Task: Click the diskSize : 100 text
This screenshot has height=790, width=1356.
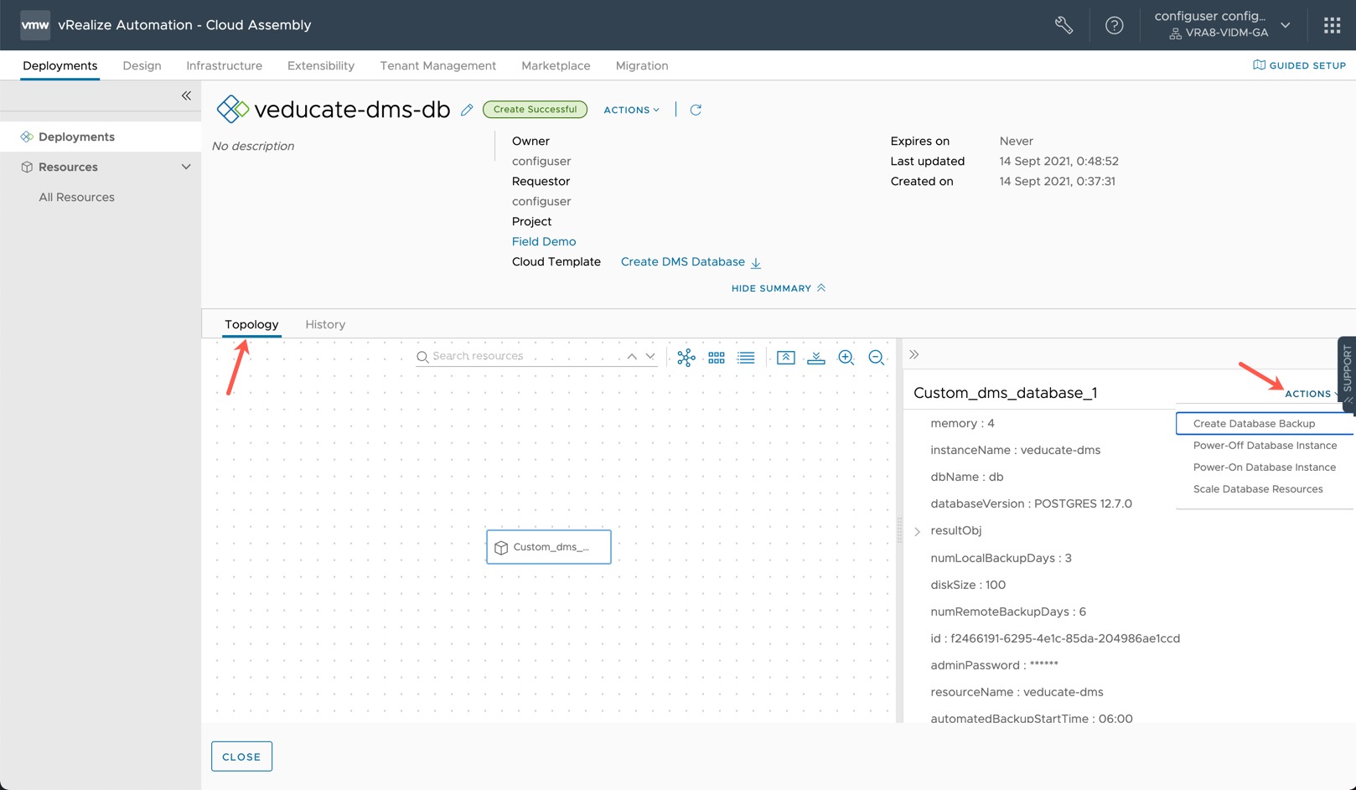Action: (x=968, y=585)
